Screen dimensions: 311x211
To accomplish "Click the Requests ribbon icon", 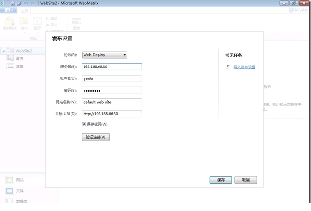I will coord(77,24).
